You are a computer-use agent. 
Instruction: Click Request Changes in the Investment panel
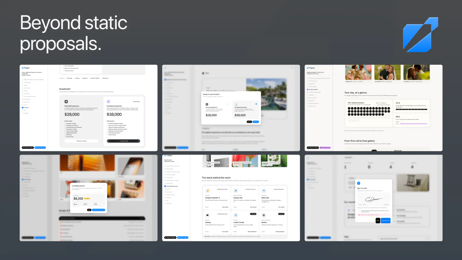click(28, 148)
